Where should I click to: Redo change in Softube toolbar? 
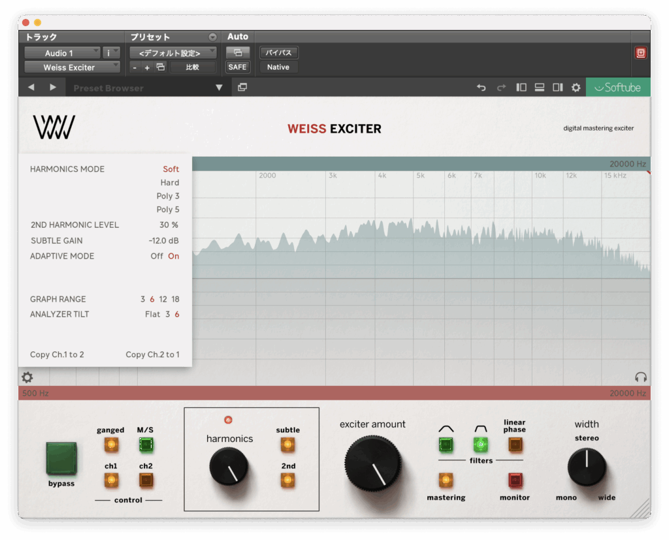501,87
